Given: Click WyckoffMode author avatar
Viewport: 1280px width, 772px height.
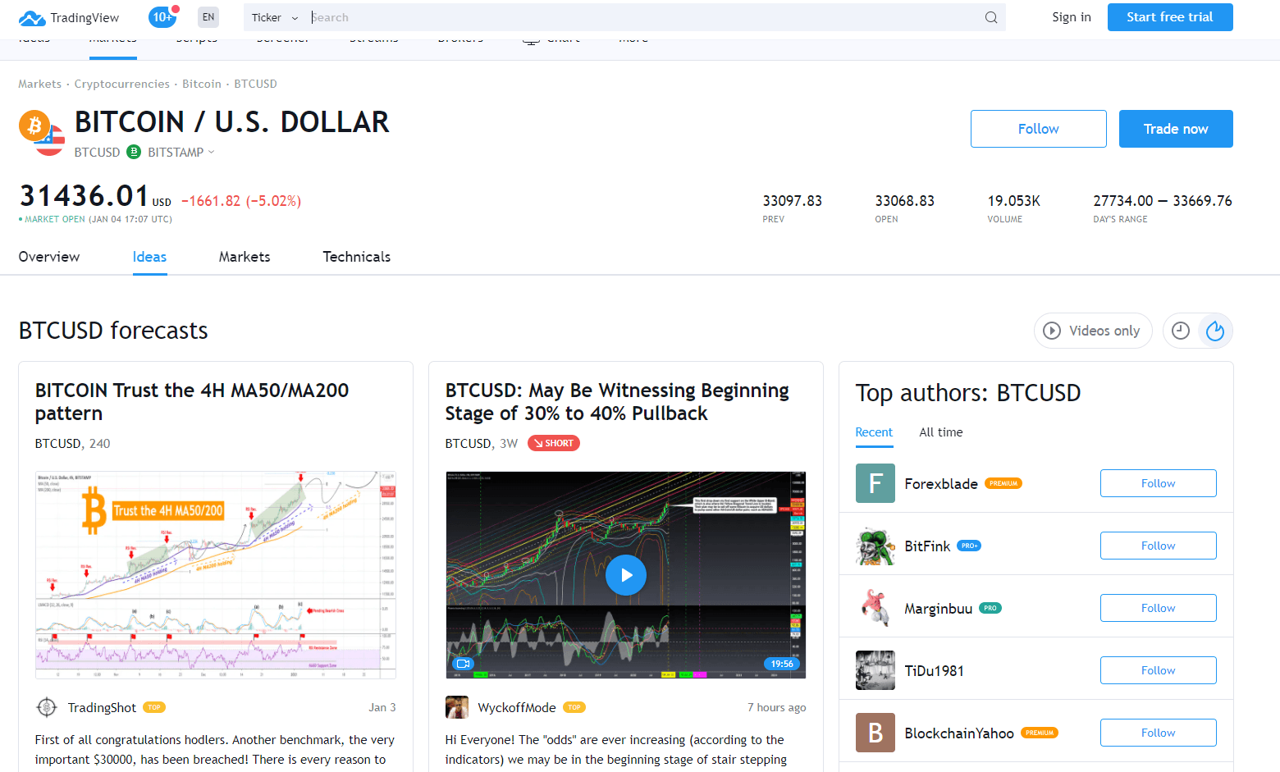Looking at the screenshot, I should click(457, 707).
